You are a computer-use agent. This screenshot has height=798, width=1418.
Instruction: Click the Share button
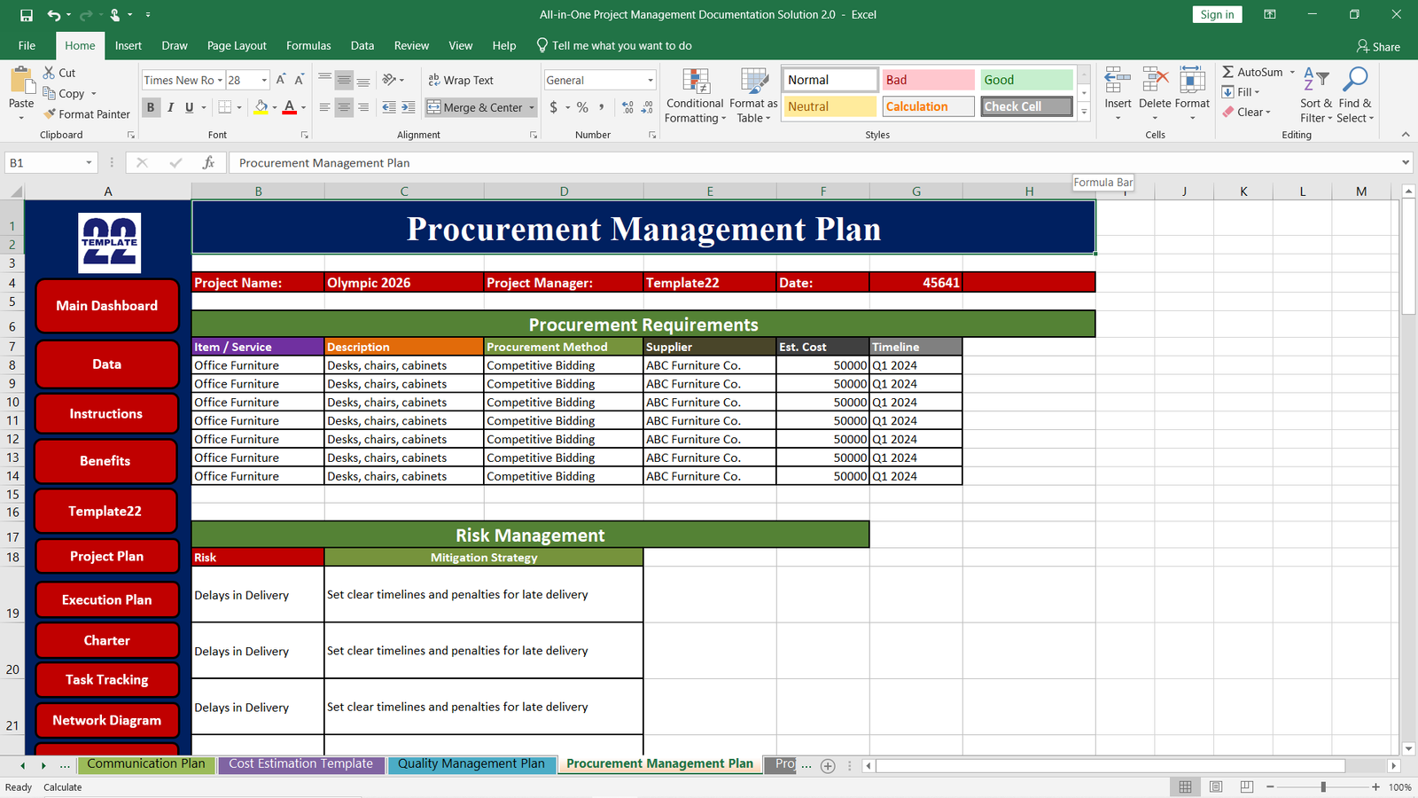tap(1378, 46)
